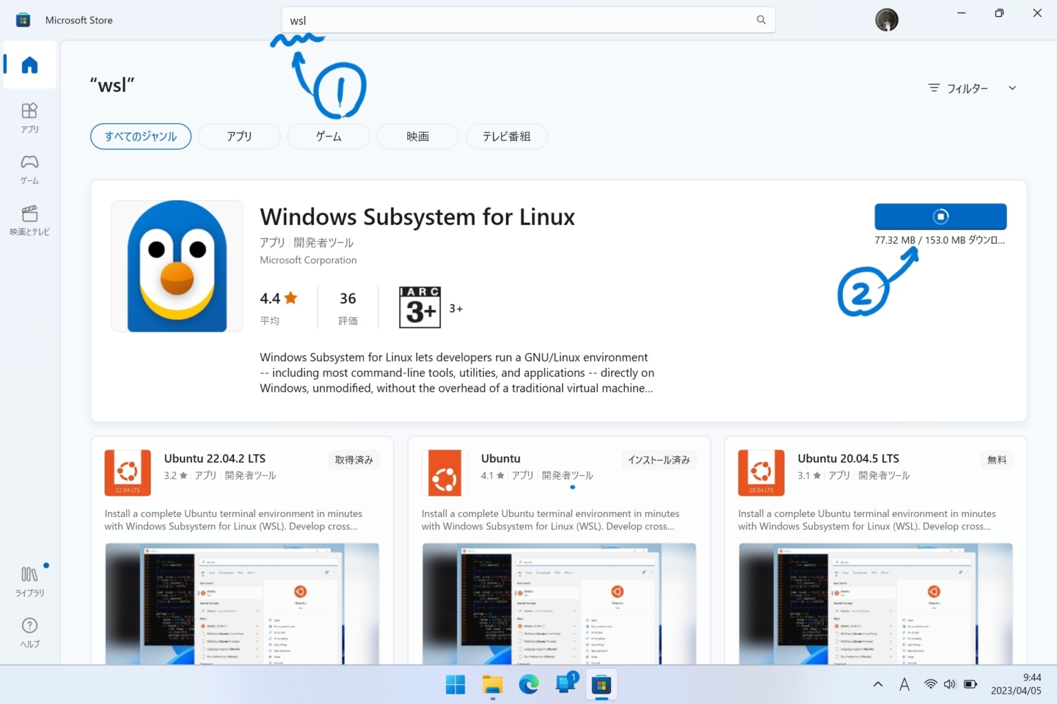Stop the Windows Subsystem for Linux download
The width and height of the screenshot is (1057, 704).
(940, 216)
